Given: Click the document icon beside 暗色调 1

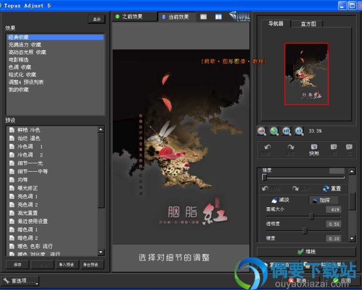Looking at the screenshot, I should [x=12, y=229].
